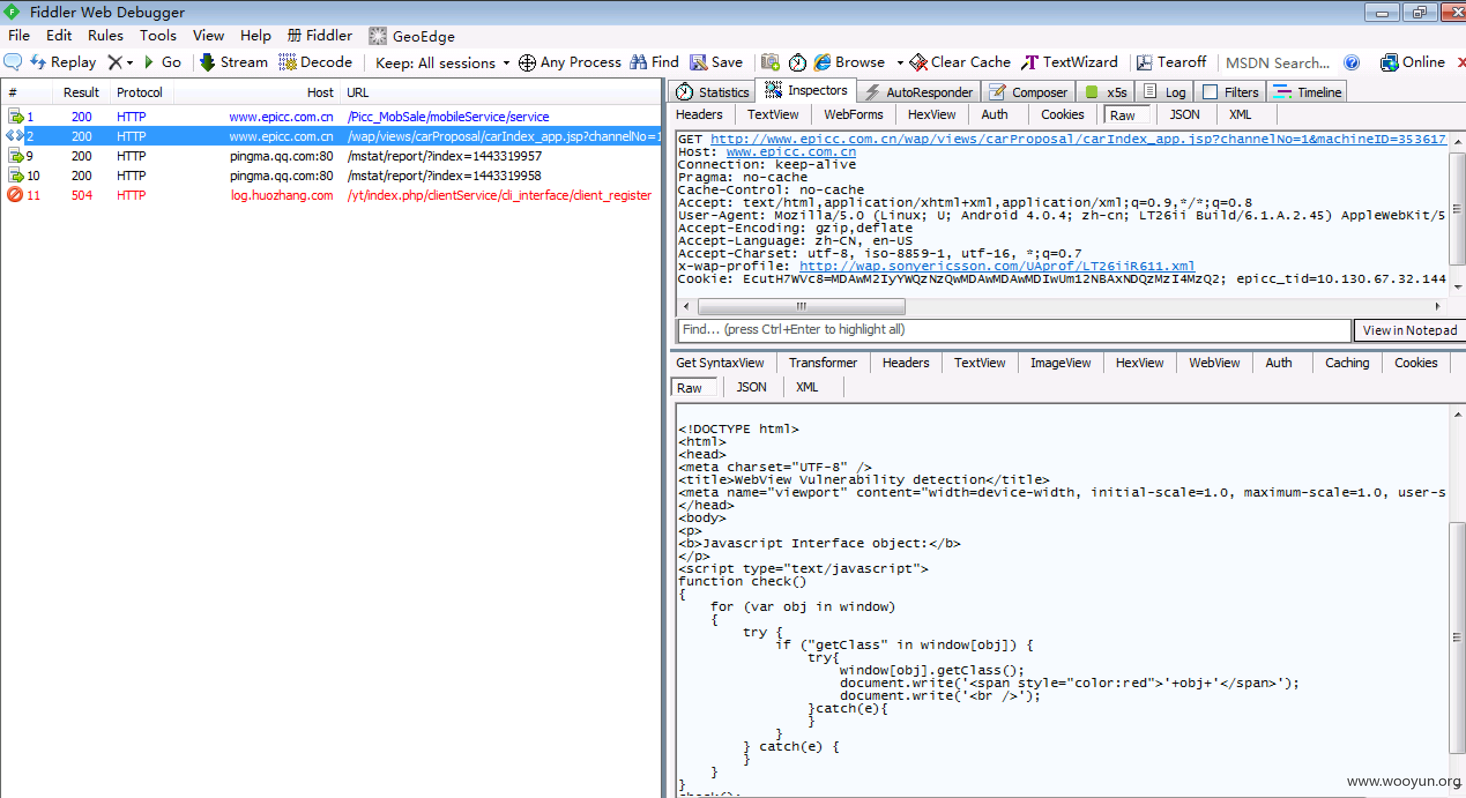The width and height of the screenshot is (1466, 798).
Task: Click the Save toolbar button
Action: coord(717,62)
